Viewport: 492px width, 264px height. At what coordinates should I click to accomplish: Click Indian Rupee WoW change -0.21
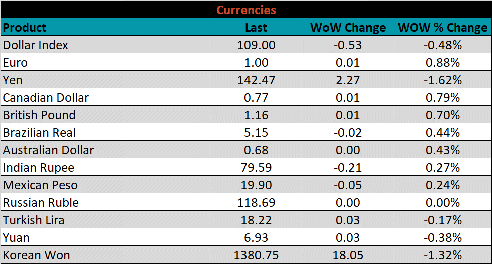[348, 168]
